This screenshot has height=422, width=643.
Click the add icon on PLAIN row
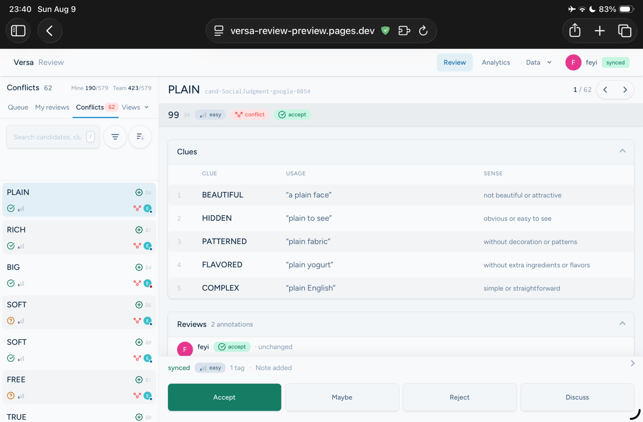[139, 192]
